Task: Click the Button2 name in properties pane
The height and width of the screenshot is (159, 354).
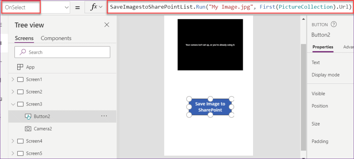Action: point(321,35)
